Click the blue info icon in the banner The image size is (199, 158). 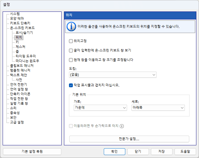71,27
